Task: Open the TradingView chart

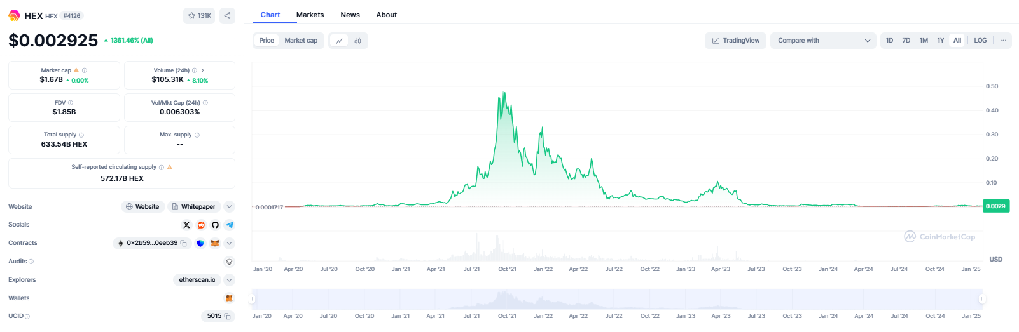Action: [x=735, y=41]
